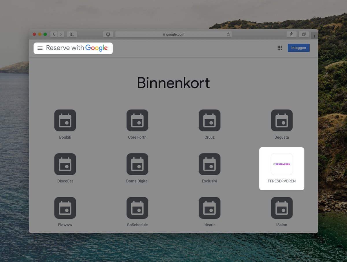This screenshot has width=347, height=262.
Task: Go forward with Safari's forward arrow
Action: tap(61, 34)
